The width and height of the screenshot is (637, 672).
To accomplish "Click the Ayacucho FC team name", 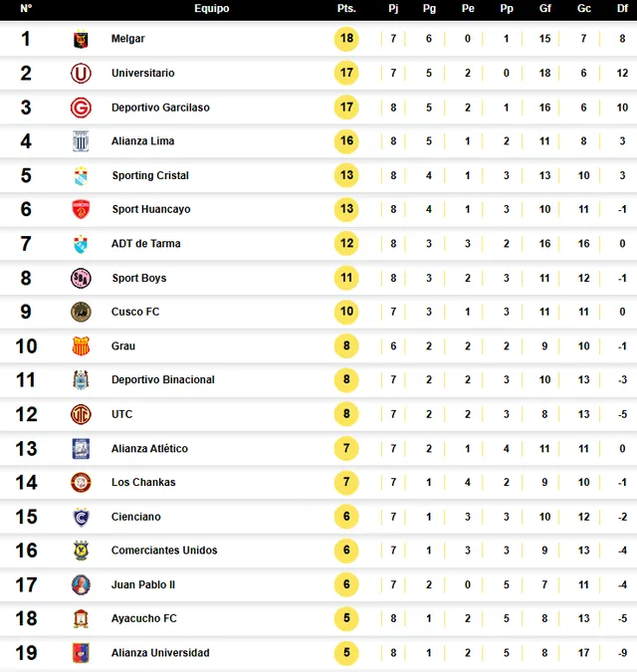I will (x=144, y=618).
